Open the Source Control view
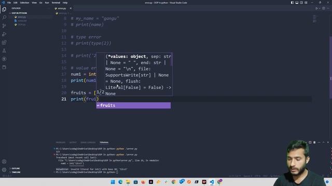Viewport: 332px width, 186px height. [x=4, y=26]
